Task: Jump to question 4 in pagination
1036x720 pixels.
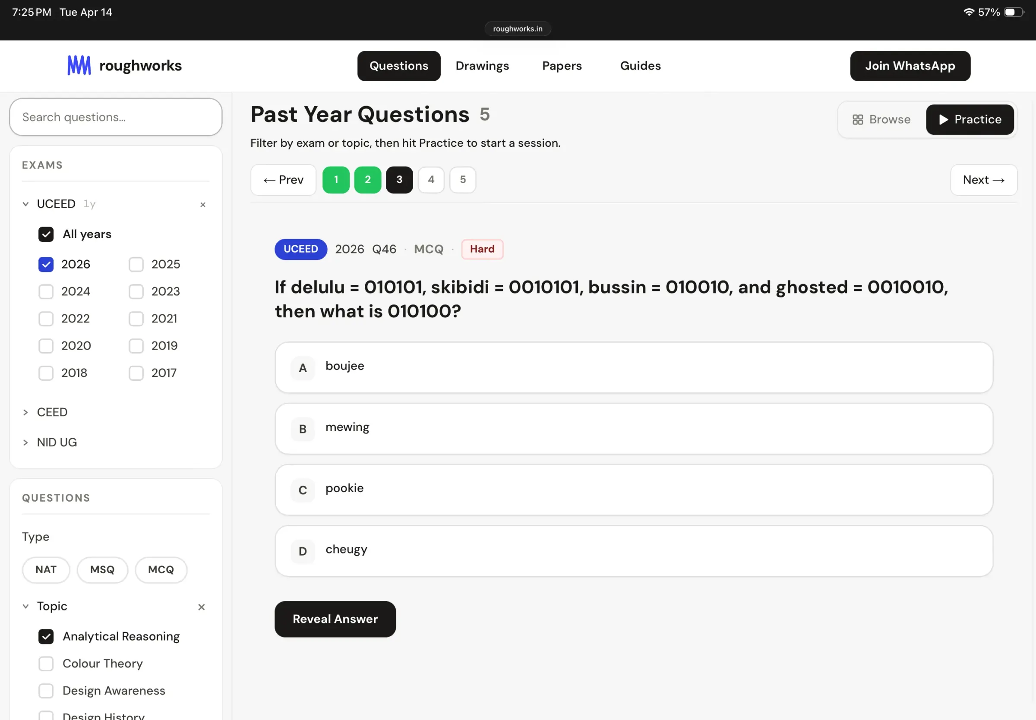Action: tap(431, 180)
